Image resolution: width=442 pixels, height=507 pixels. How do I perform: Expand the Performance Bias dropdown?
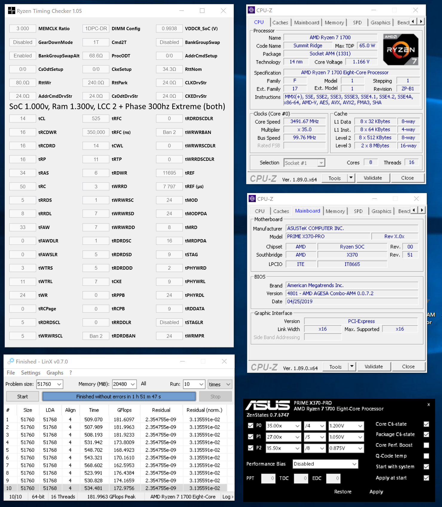coord(325,464)
